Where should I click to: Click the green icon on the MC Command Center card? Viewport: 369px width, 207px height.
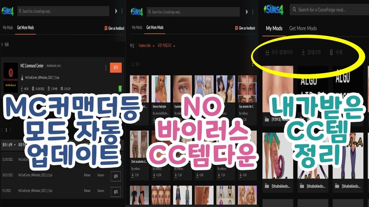pyautogui.click(x=120, y=88)
